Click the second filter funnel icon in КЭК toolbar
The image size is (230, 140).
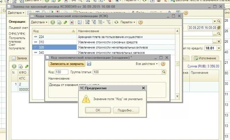tap(94, 22)
